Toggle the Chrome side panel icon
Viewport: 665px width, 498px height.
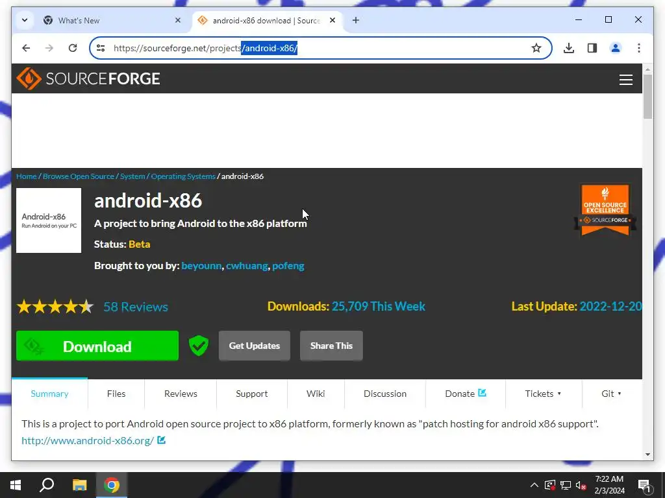(592, 48)
